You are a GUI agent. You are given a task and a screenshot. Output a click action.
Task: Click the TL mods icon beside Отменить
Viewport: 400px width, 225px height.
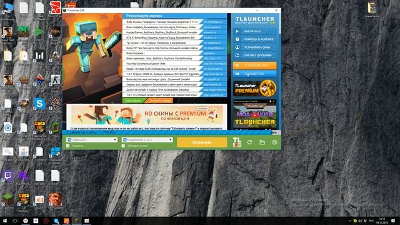[237, 142]
